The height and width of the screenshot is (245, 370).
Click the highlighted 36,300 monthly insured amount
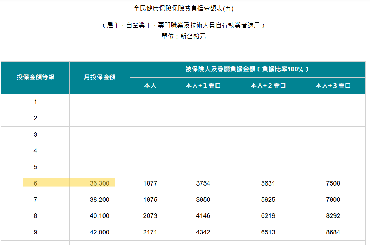(99, 183)
